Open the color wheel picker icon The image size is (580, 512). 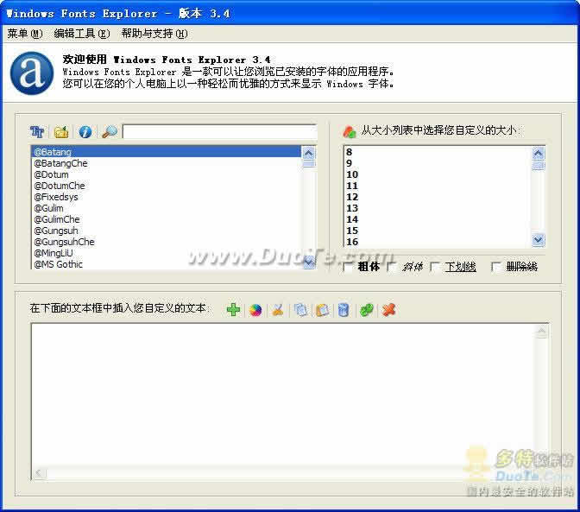click(255, 310)
